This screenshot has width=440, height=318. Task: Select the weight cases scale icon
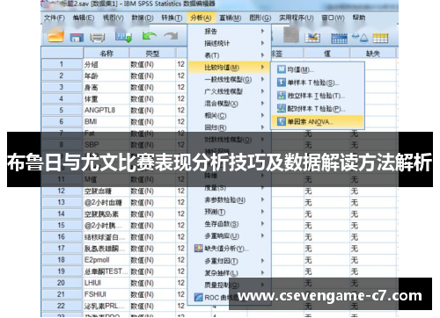[x=360, y=38]
